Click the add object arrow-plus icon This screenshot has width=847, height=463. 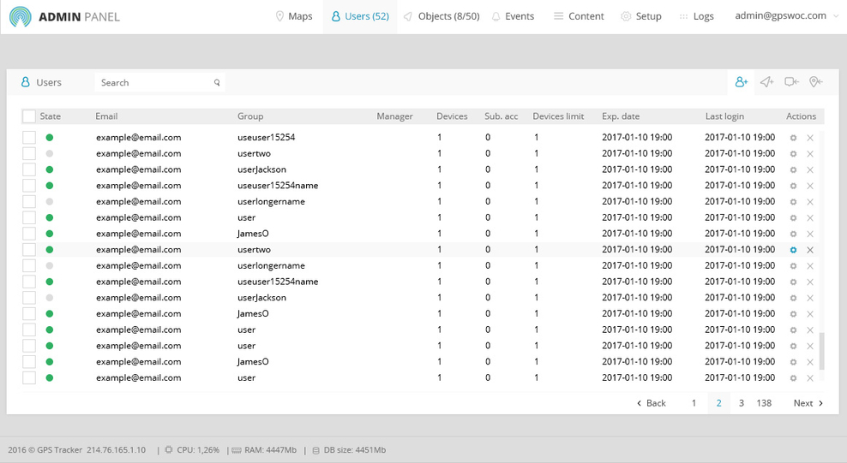[766, 82]
